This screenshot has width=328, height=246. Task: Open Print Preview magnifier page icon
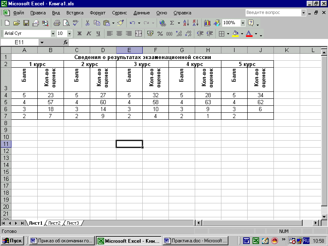[x=66, y=23]
